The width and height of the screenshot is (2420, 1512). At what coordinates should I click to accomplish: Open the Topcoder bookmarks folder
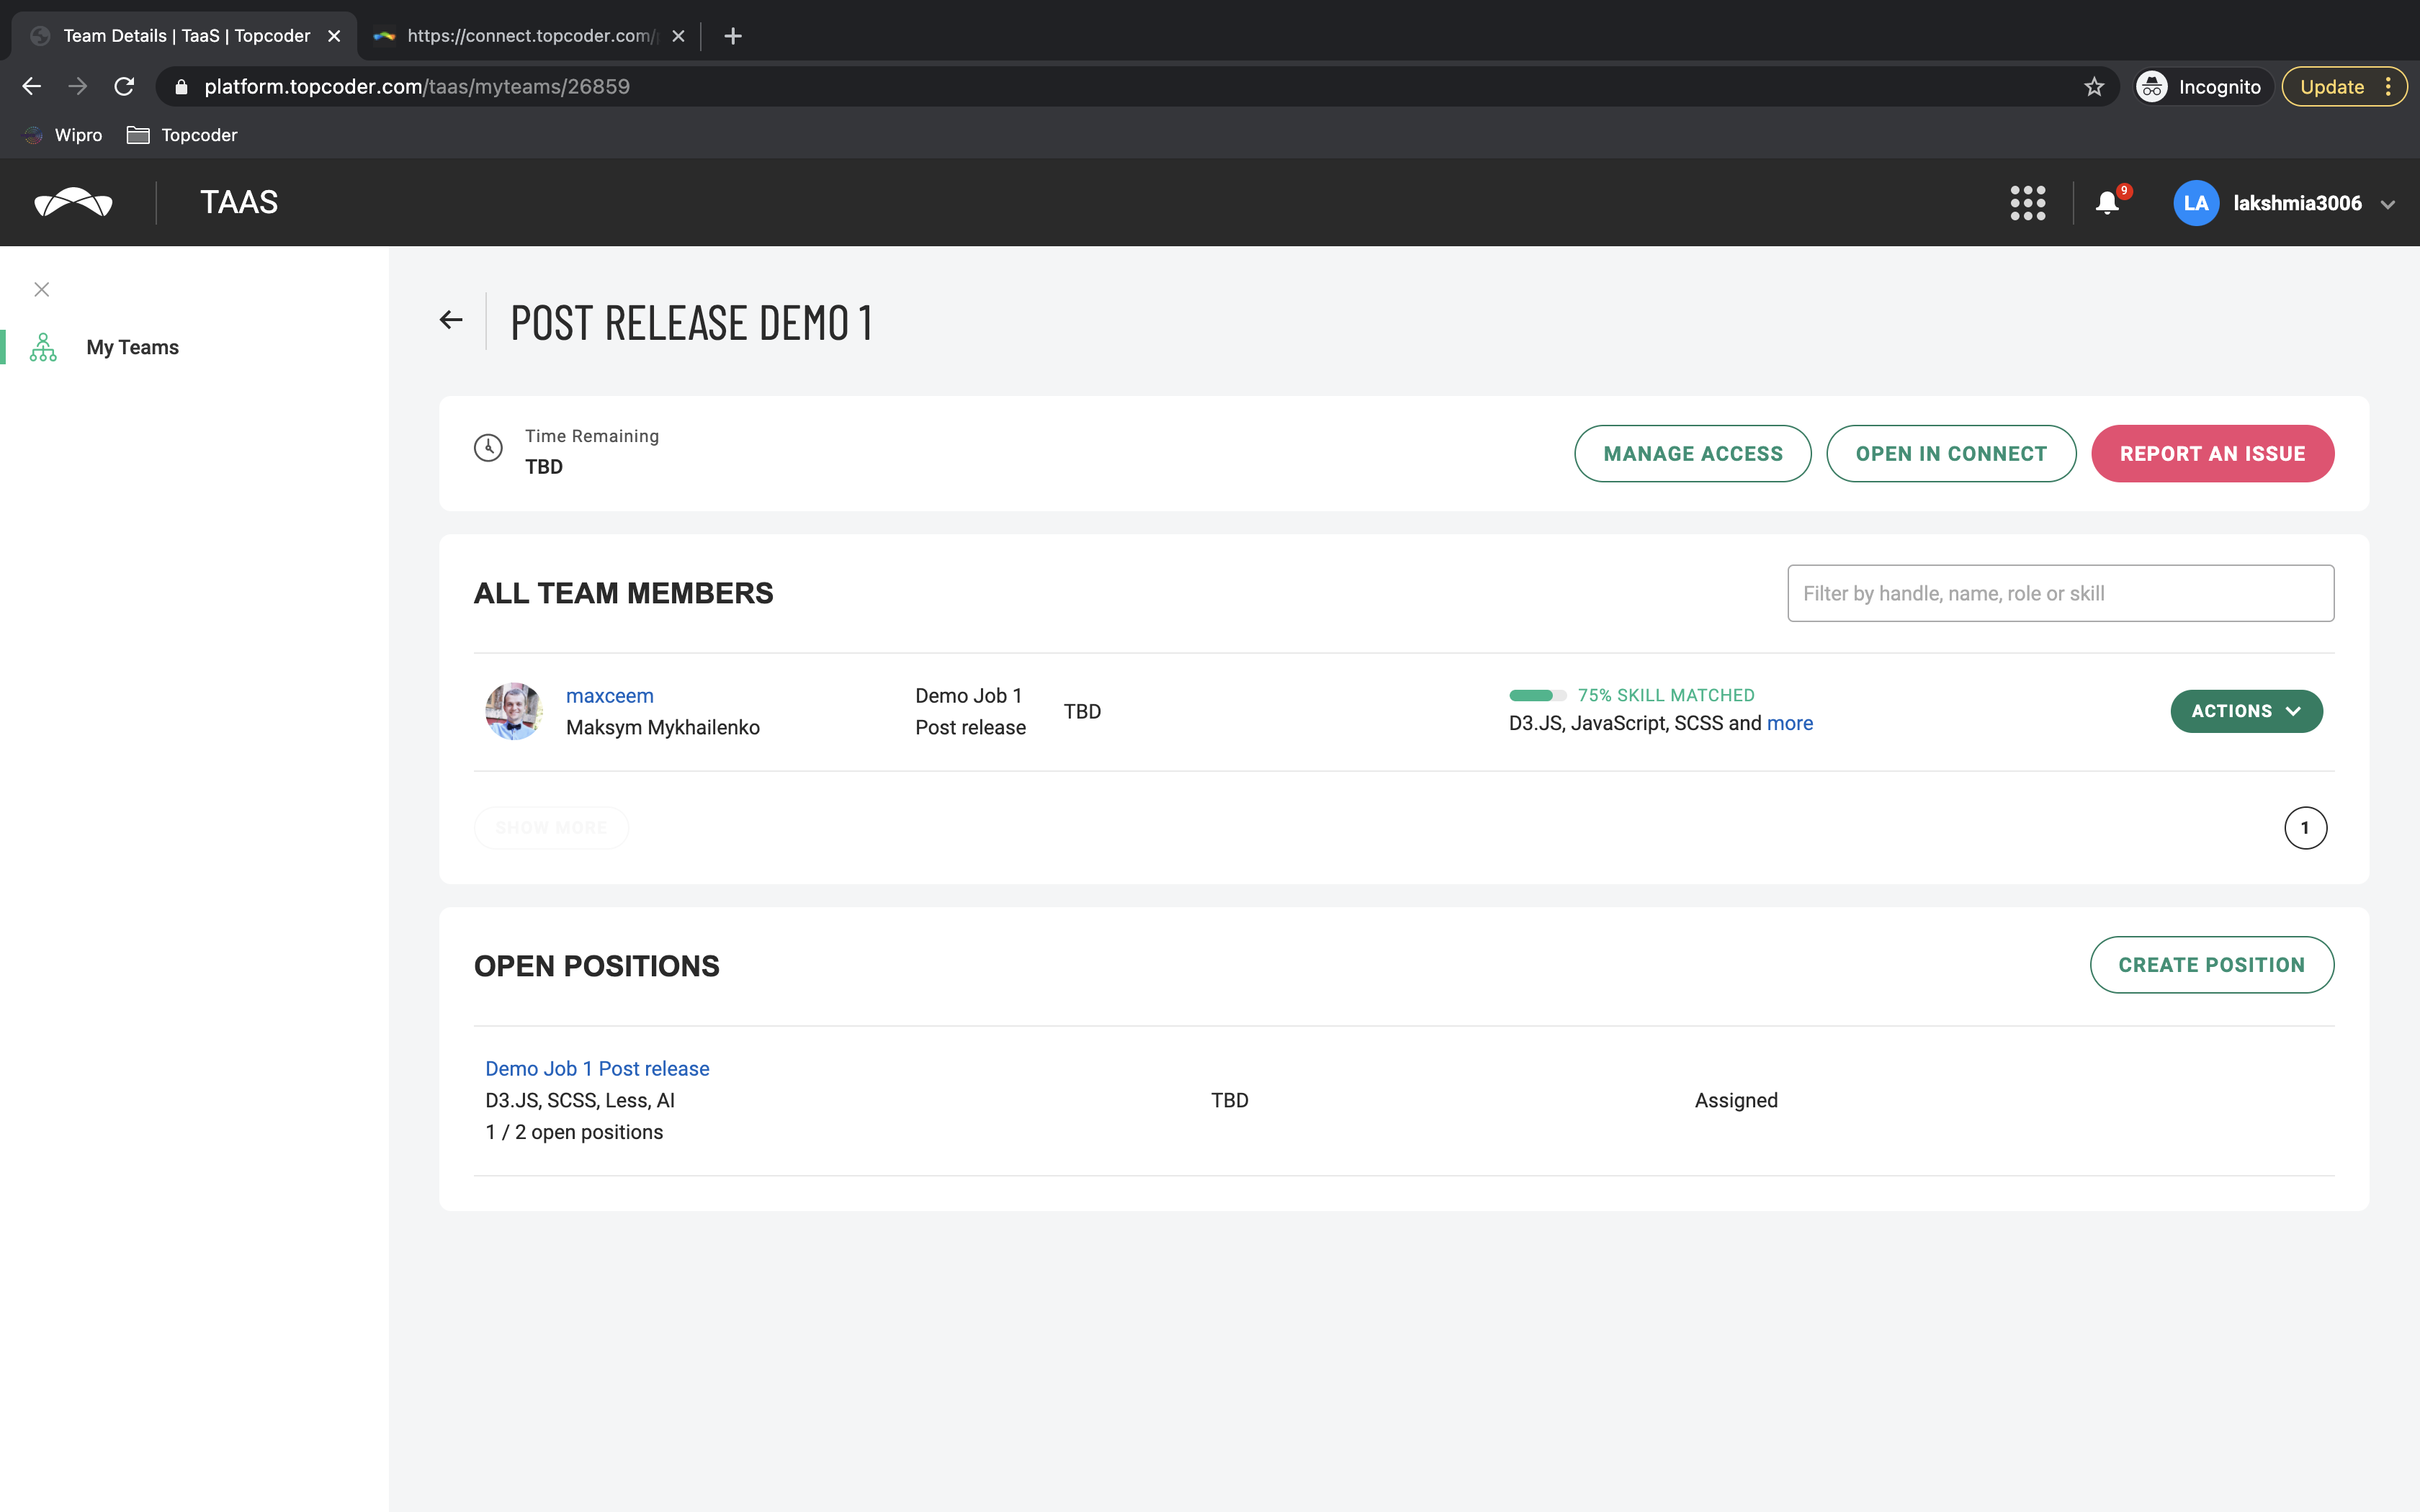(182, 135)
